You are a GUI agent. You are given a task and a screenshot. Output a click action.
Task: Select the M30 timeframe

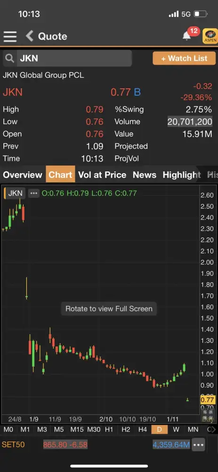click(x=94, y=429)
